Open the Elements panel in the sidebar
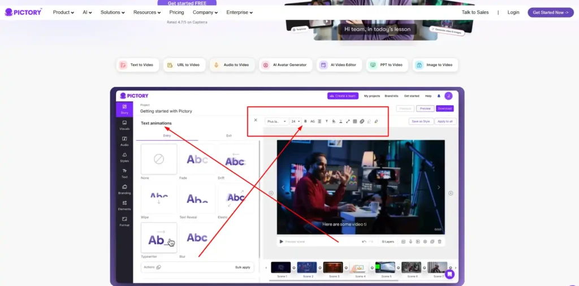The width and height of the screenshot is (579, 286). click(x=124, y=206)
